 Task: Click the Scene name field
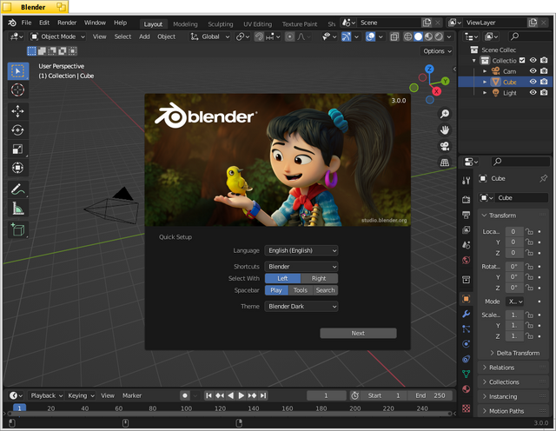click(x=389, y=23)
